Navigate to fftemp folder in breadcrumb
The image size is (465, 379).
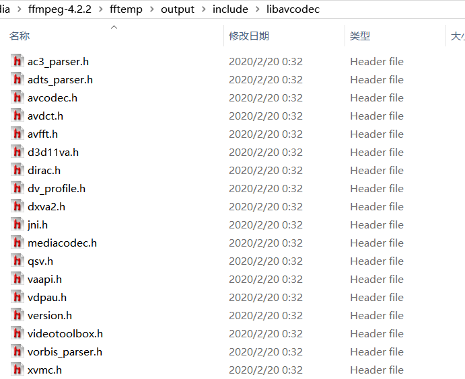pos(126,9)
